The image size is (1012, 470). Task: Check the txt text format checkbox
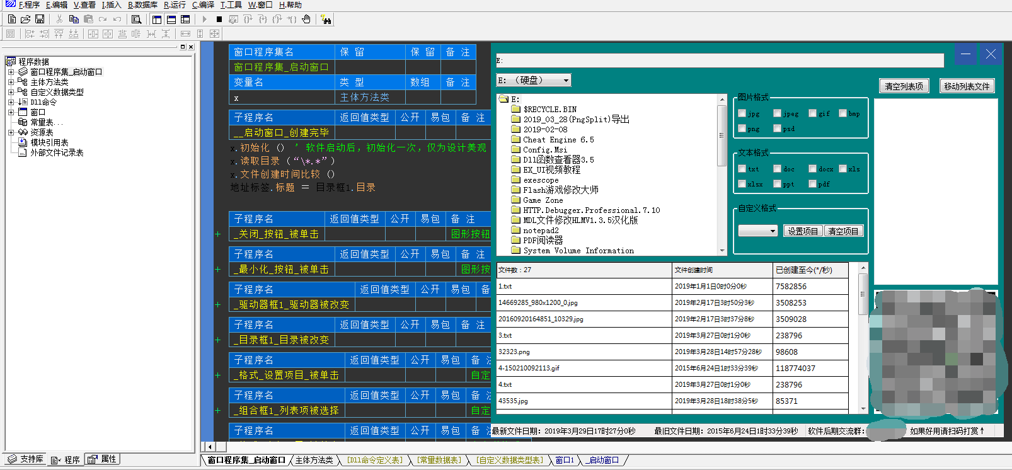tap(742, 169)
